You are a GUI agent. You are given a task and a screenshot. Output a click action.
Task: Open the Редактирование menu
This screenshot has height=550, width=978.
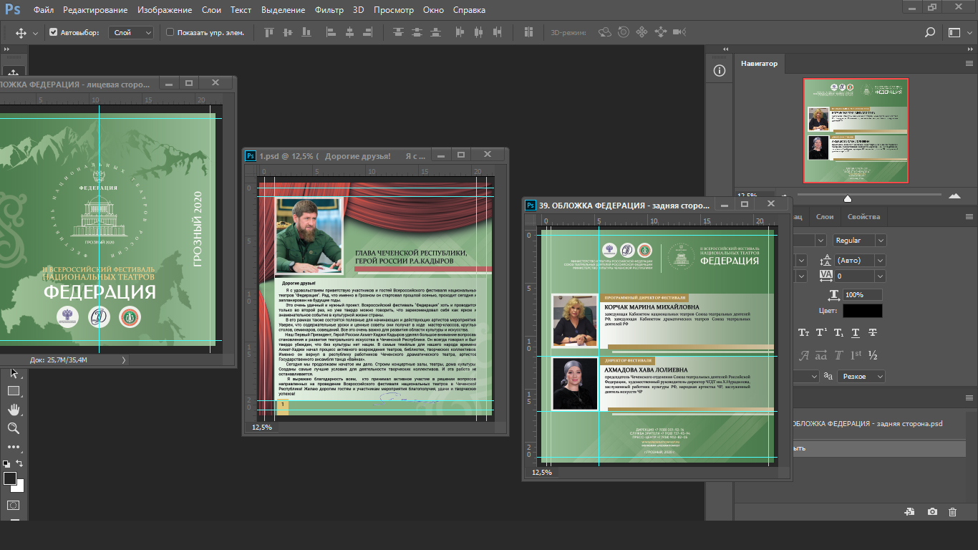click(x=95, y=10)
